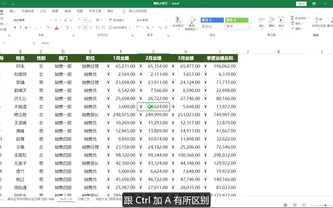This screenshot has width=333, height=208.
Task: Open 套用表格格式 table styles
Action: (x=191, y=24)
